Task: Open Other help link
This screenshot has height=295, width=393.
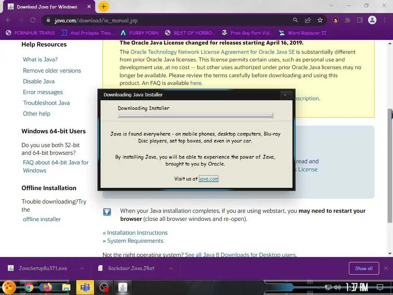Action: (x=36, y=114)
